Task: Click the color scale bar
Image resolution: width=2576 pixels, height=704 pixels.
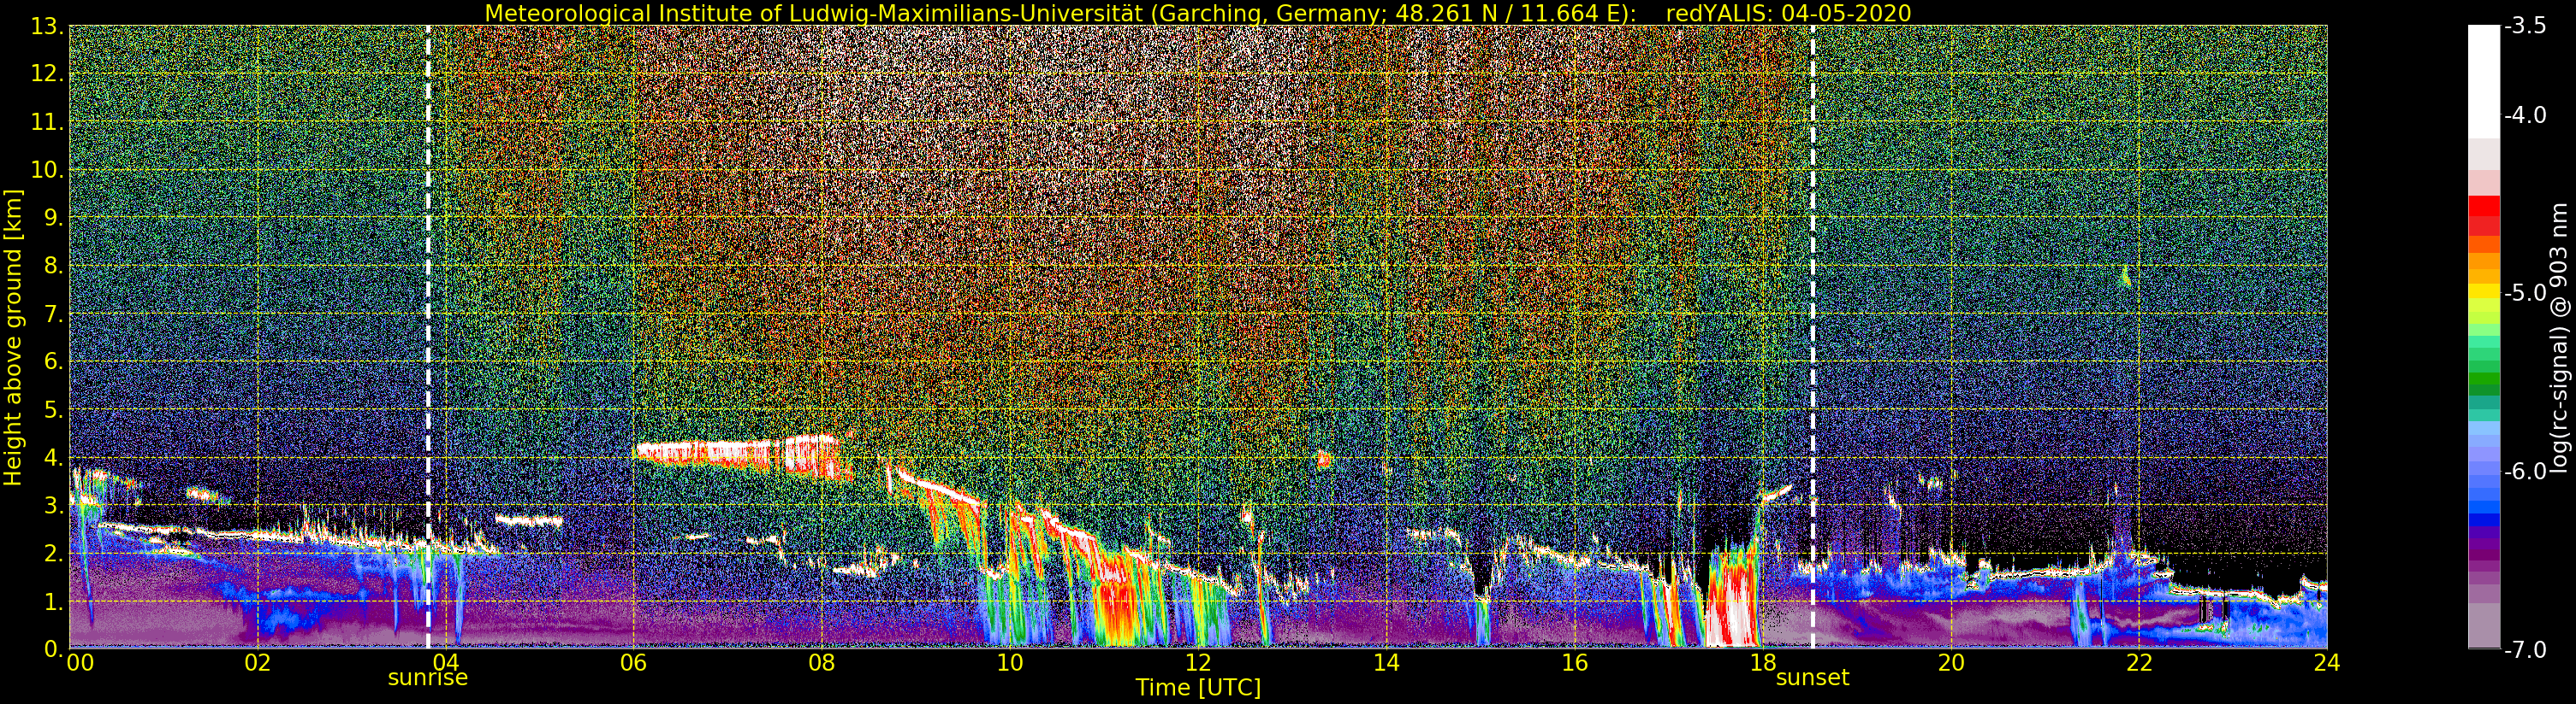Action: [x=2483, y=337]
